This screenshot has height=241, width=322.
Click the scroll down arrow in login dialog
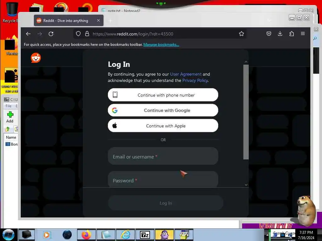point(246,185)
